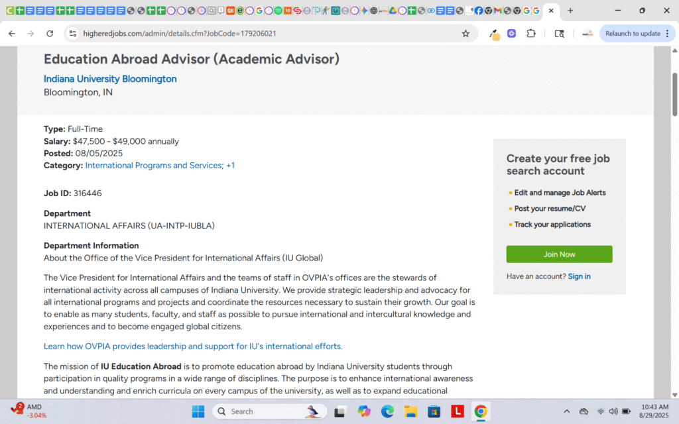Open the clock and date panel
Viewport: 679px width, 424px height.
[654, 411]
